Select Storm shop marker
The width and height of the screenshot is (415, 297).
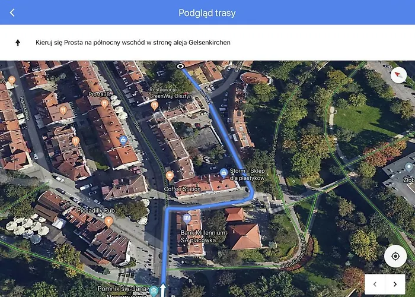click(x=224, y=173)
